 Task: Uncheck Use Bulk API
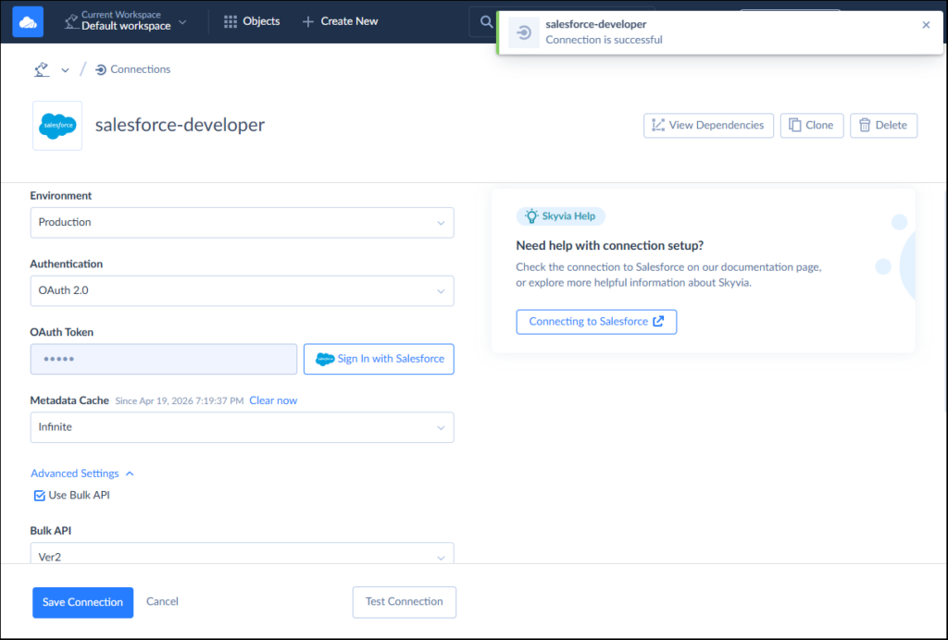39,495
